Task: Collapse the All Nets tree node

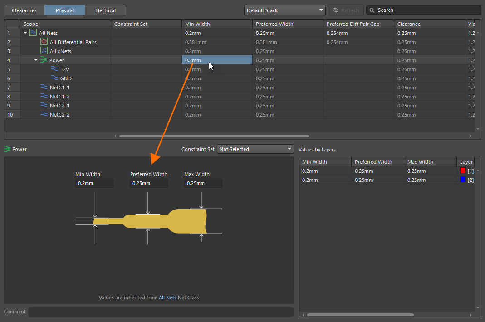Action: 25,33
